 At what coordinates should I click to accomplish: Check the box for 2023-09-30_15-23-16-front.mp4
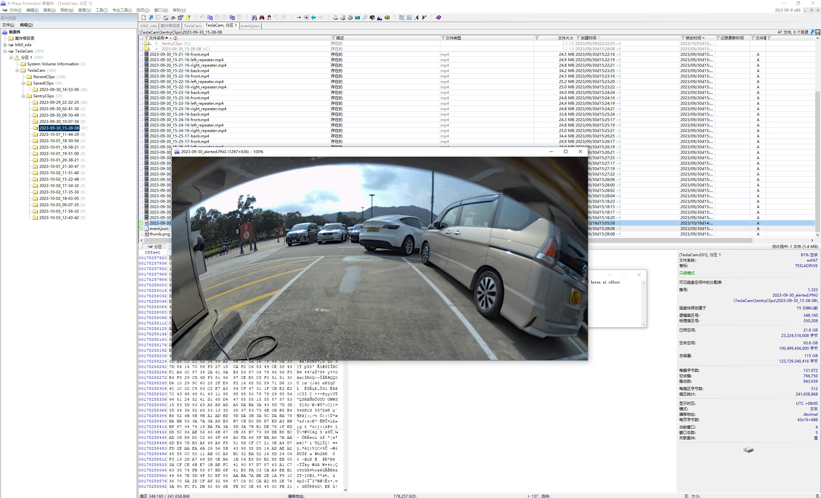[x=142, y=98]
